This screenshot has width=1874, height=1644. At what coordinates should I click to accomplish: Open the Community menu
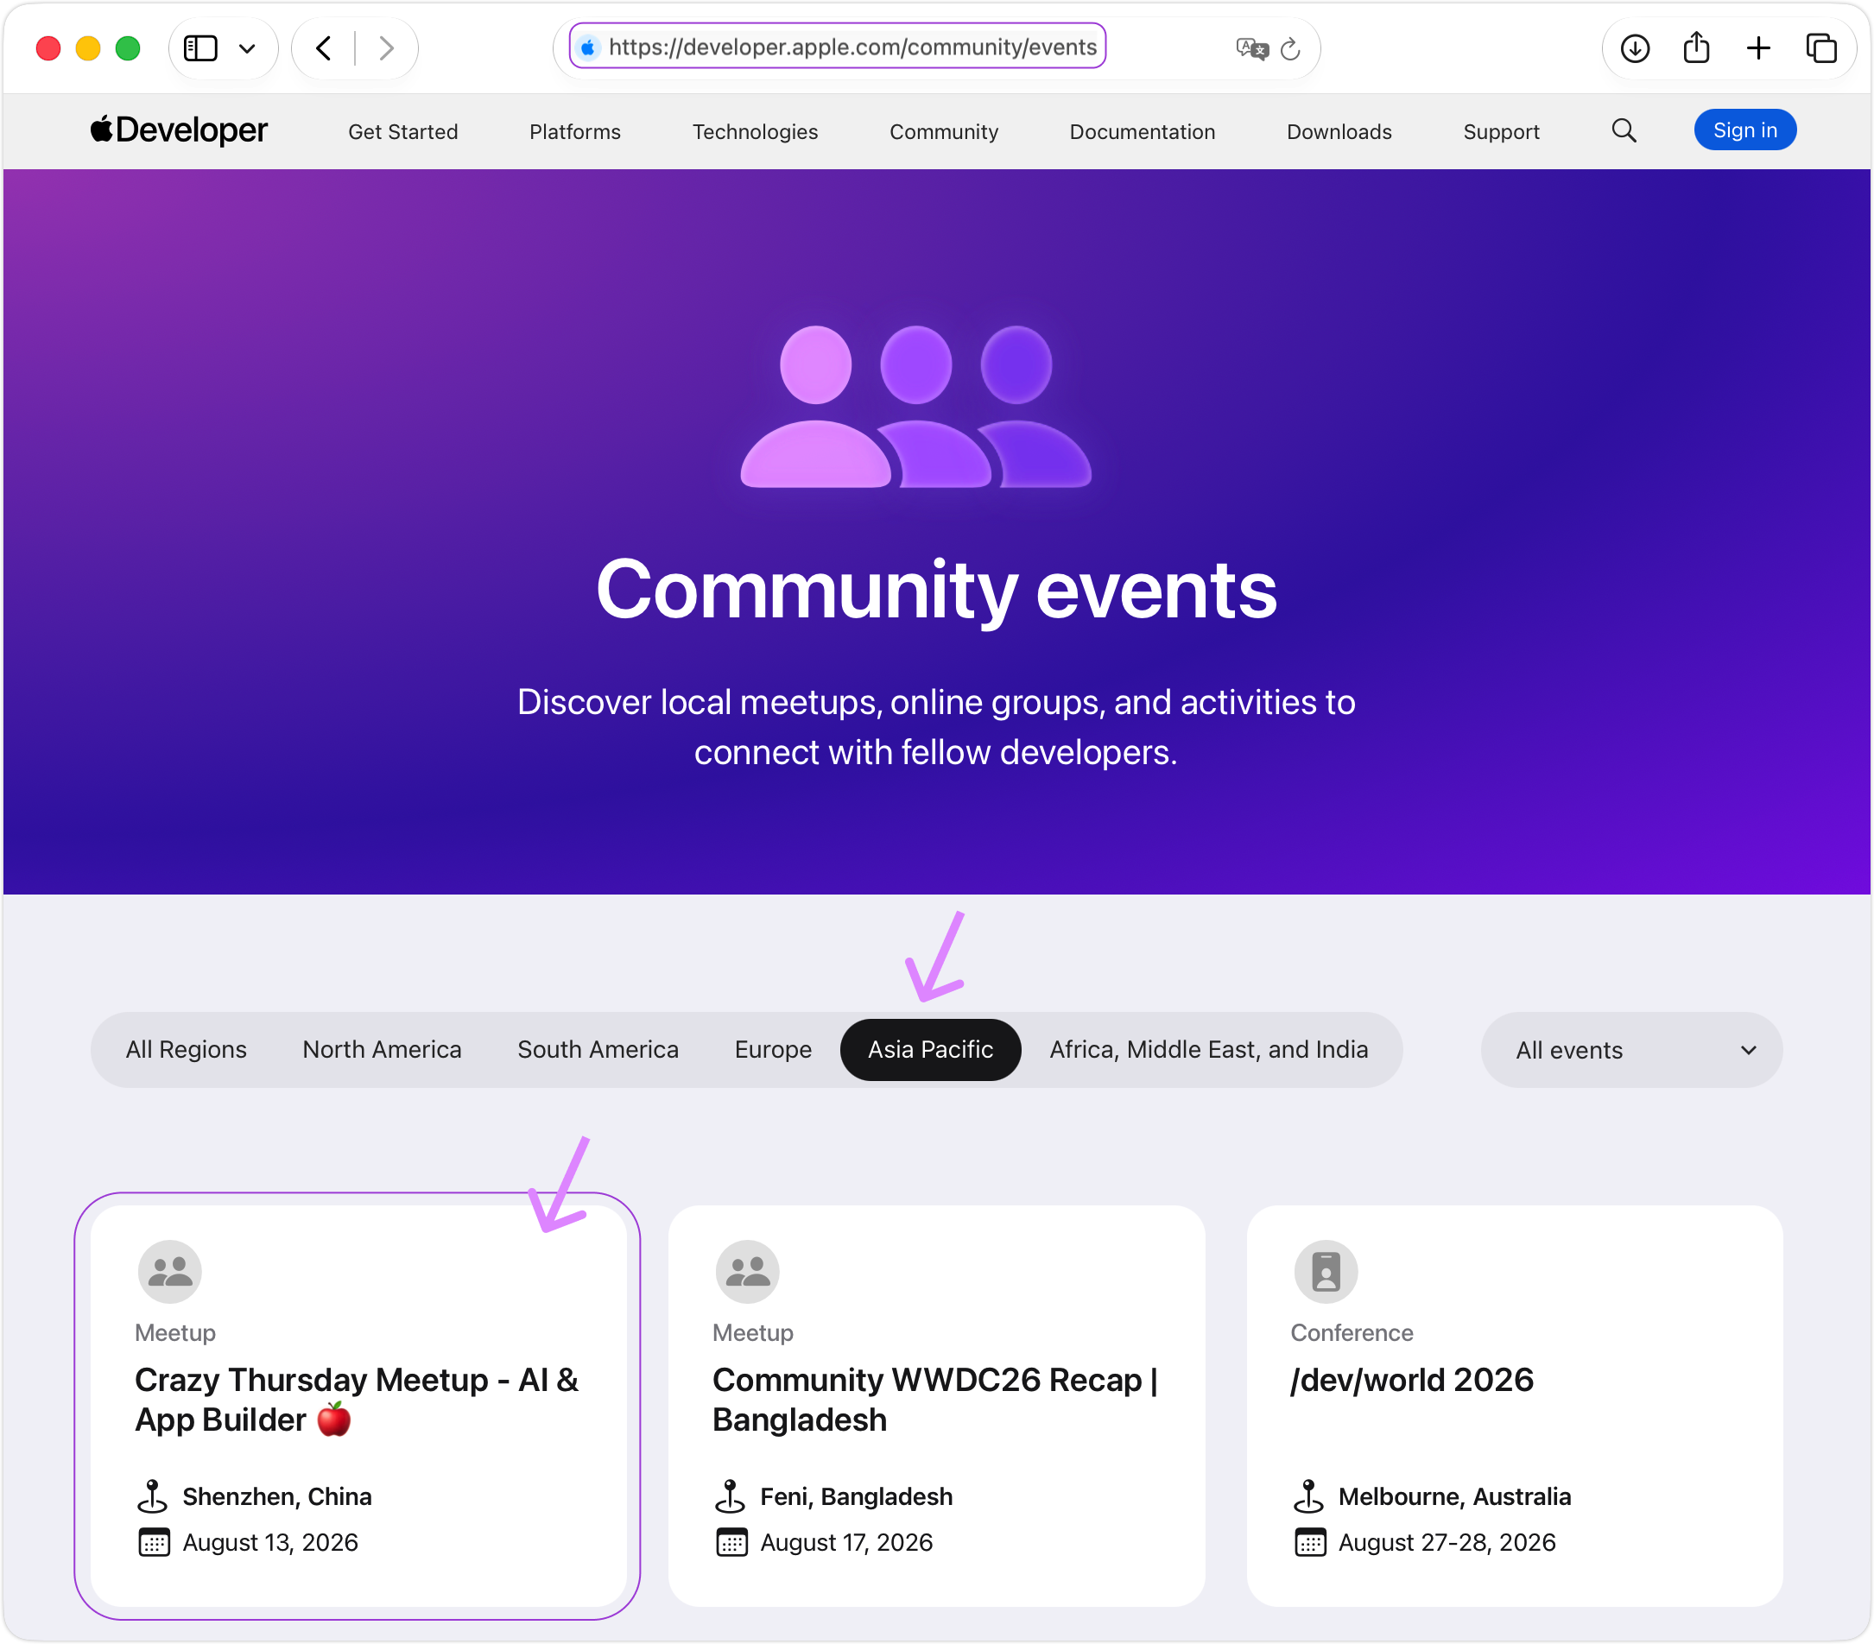943,131
